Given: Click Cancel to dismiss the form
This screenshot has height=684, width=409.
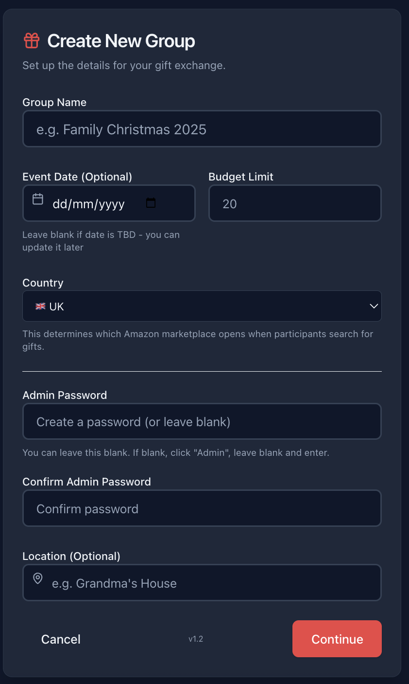Looking at the screenshot, I should pyautogui.click(x=61, y=639).
